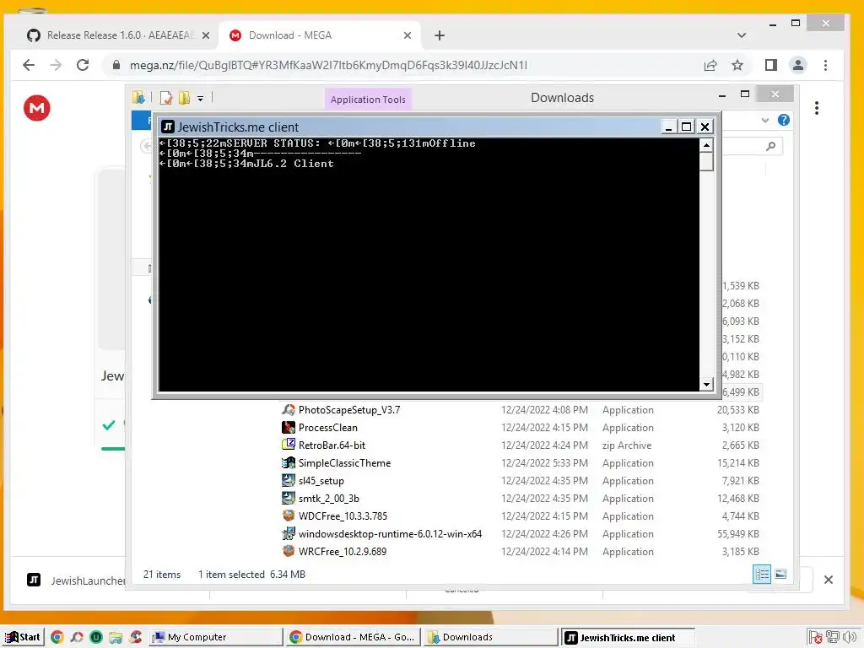Click the 'zip Archive' type cell
864x648 pixels.
pos(627,445)
